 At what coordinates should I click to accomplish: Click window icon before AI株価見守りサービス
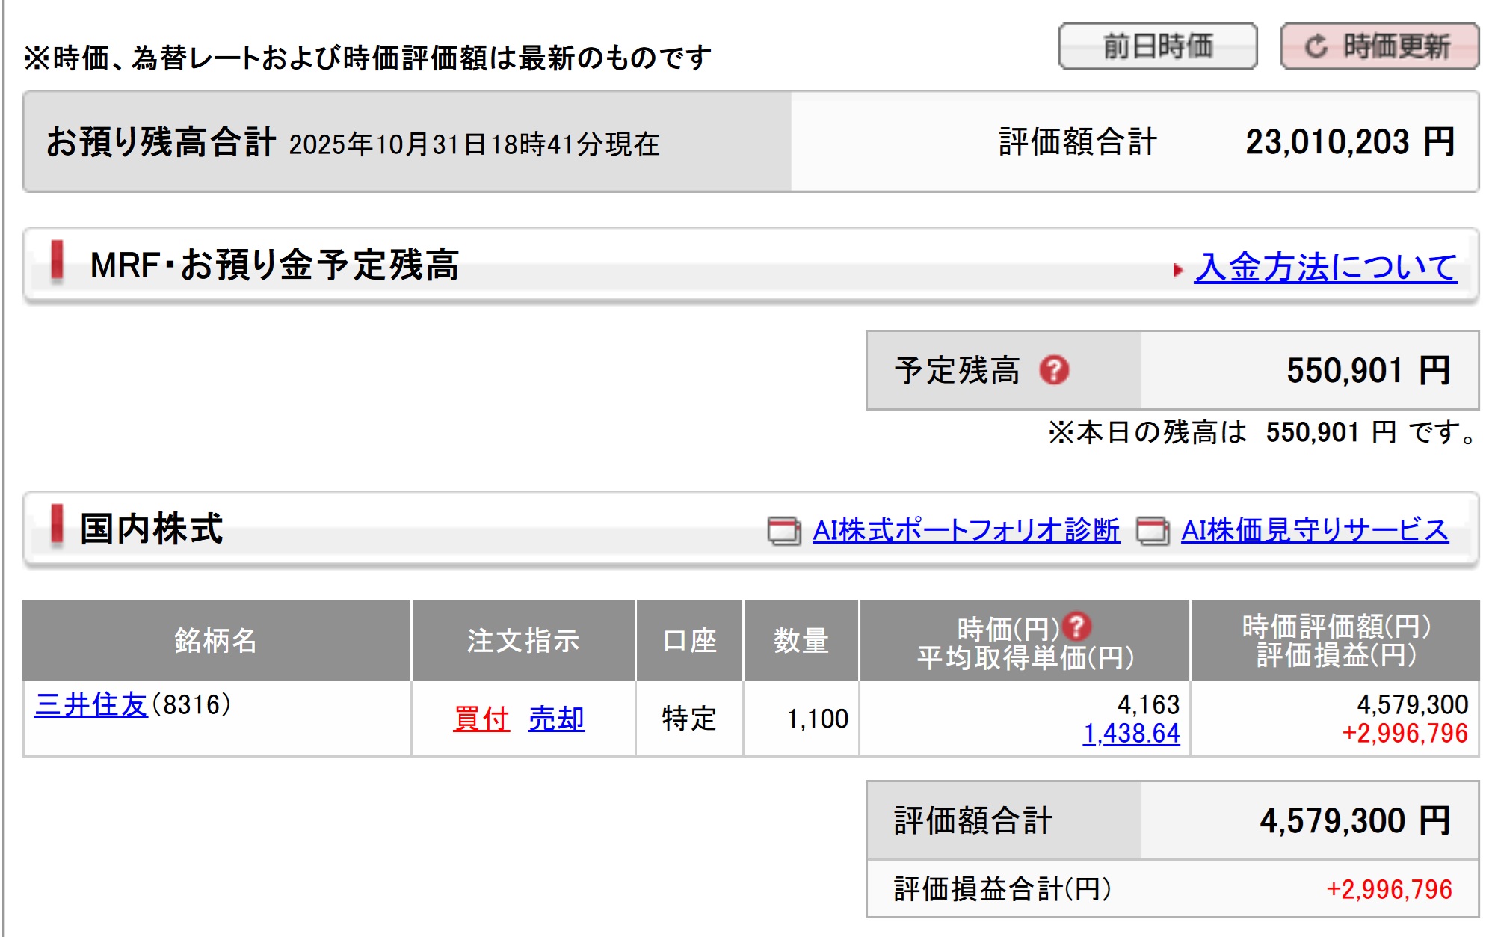coord(1153,531)
